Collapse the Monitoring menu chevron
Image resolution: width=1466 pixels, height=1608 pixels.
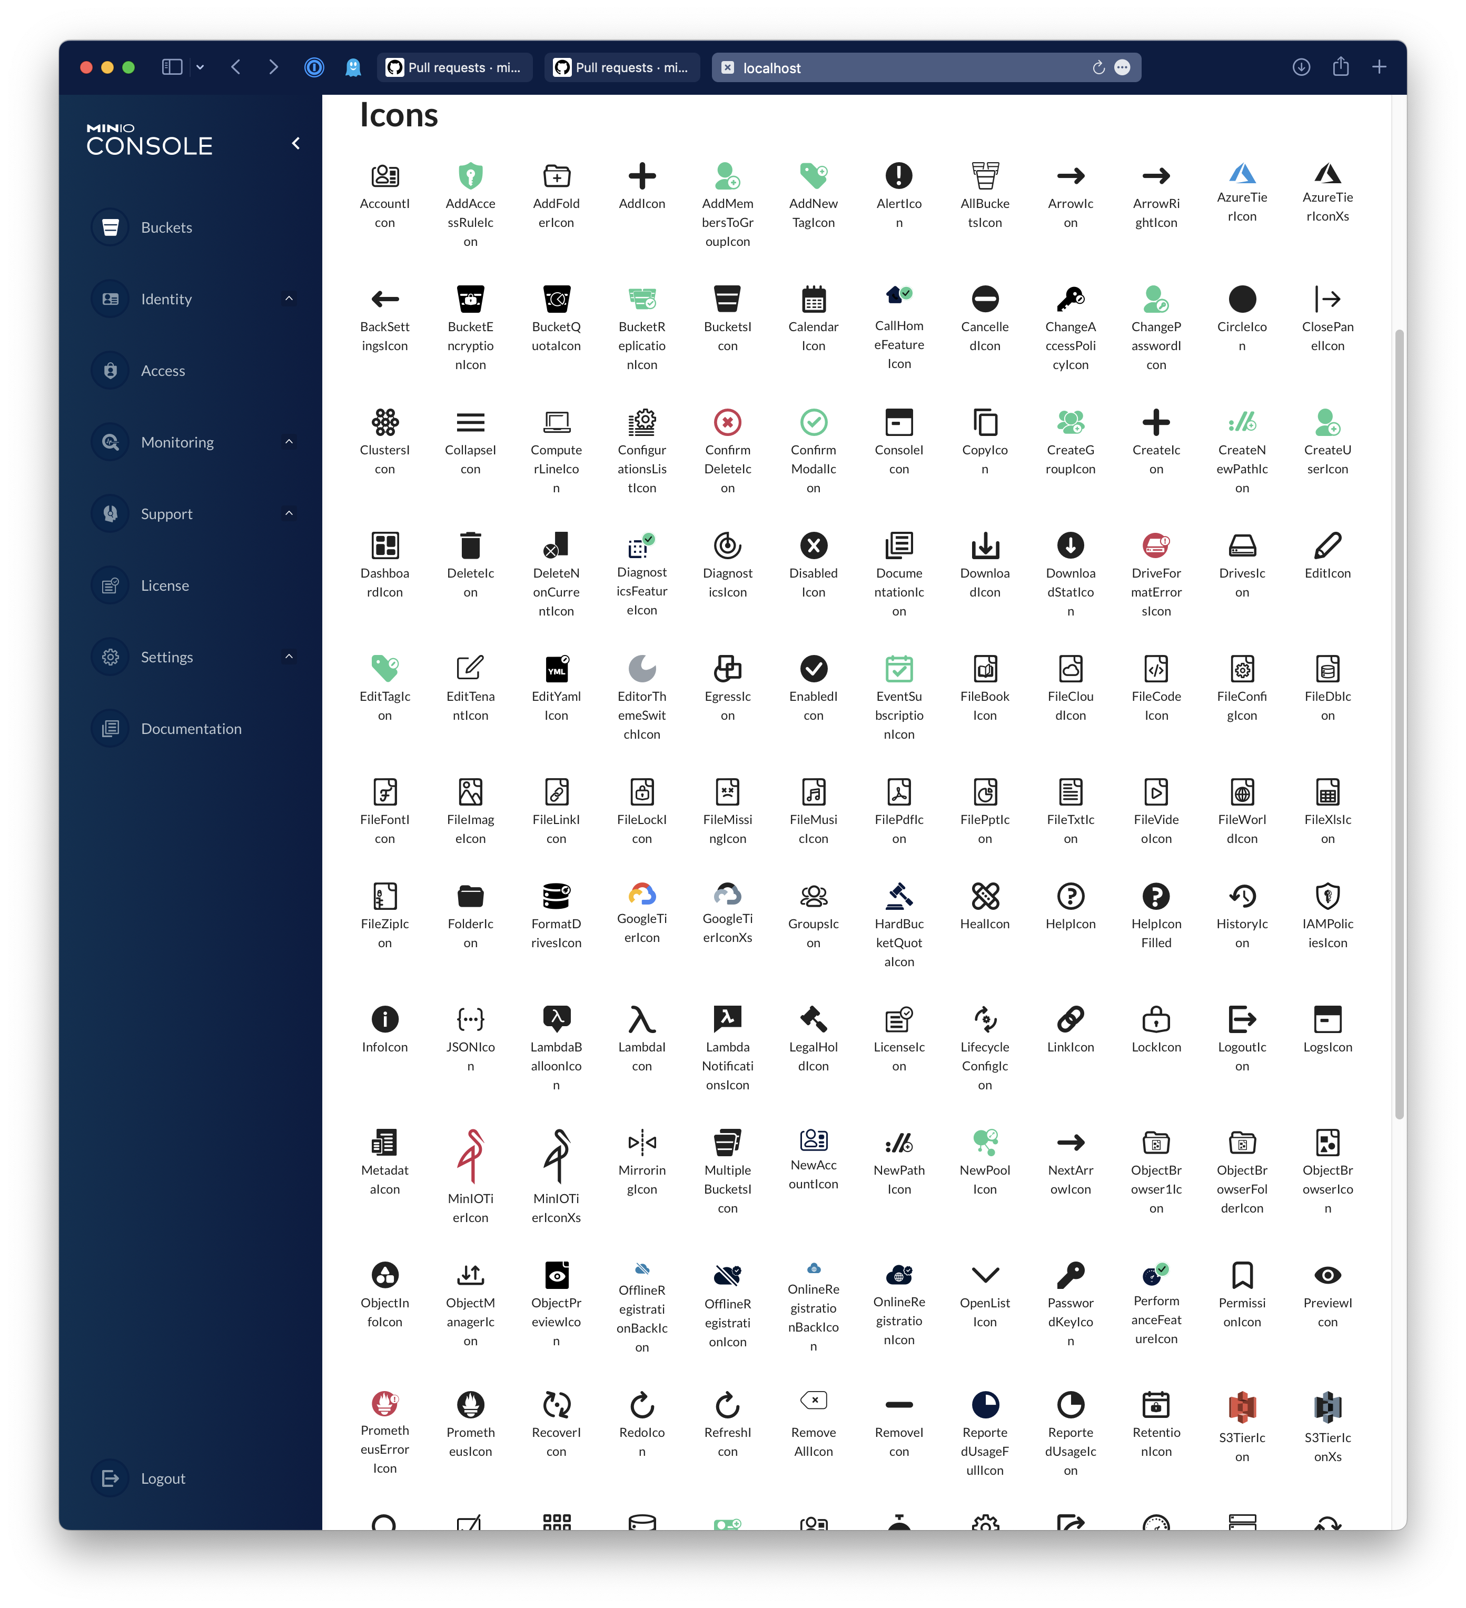289,442
